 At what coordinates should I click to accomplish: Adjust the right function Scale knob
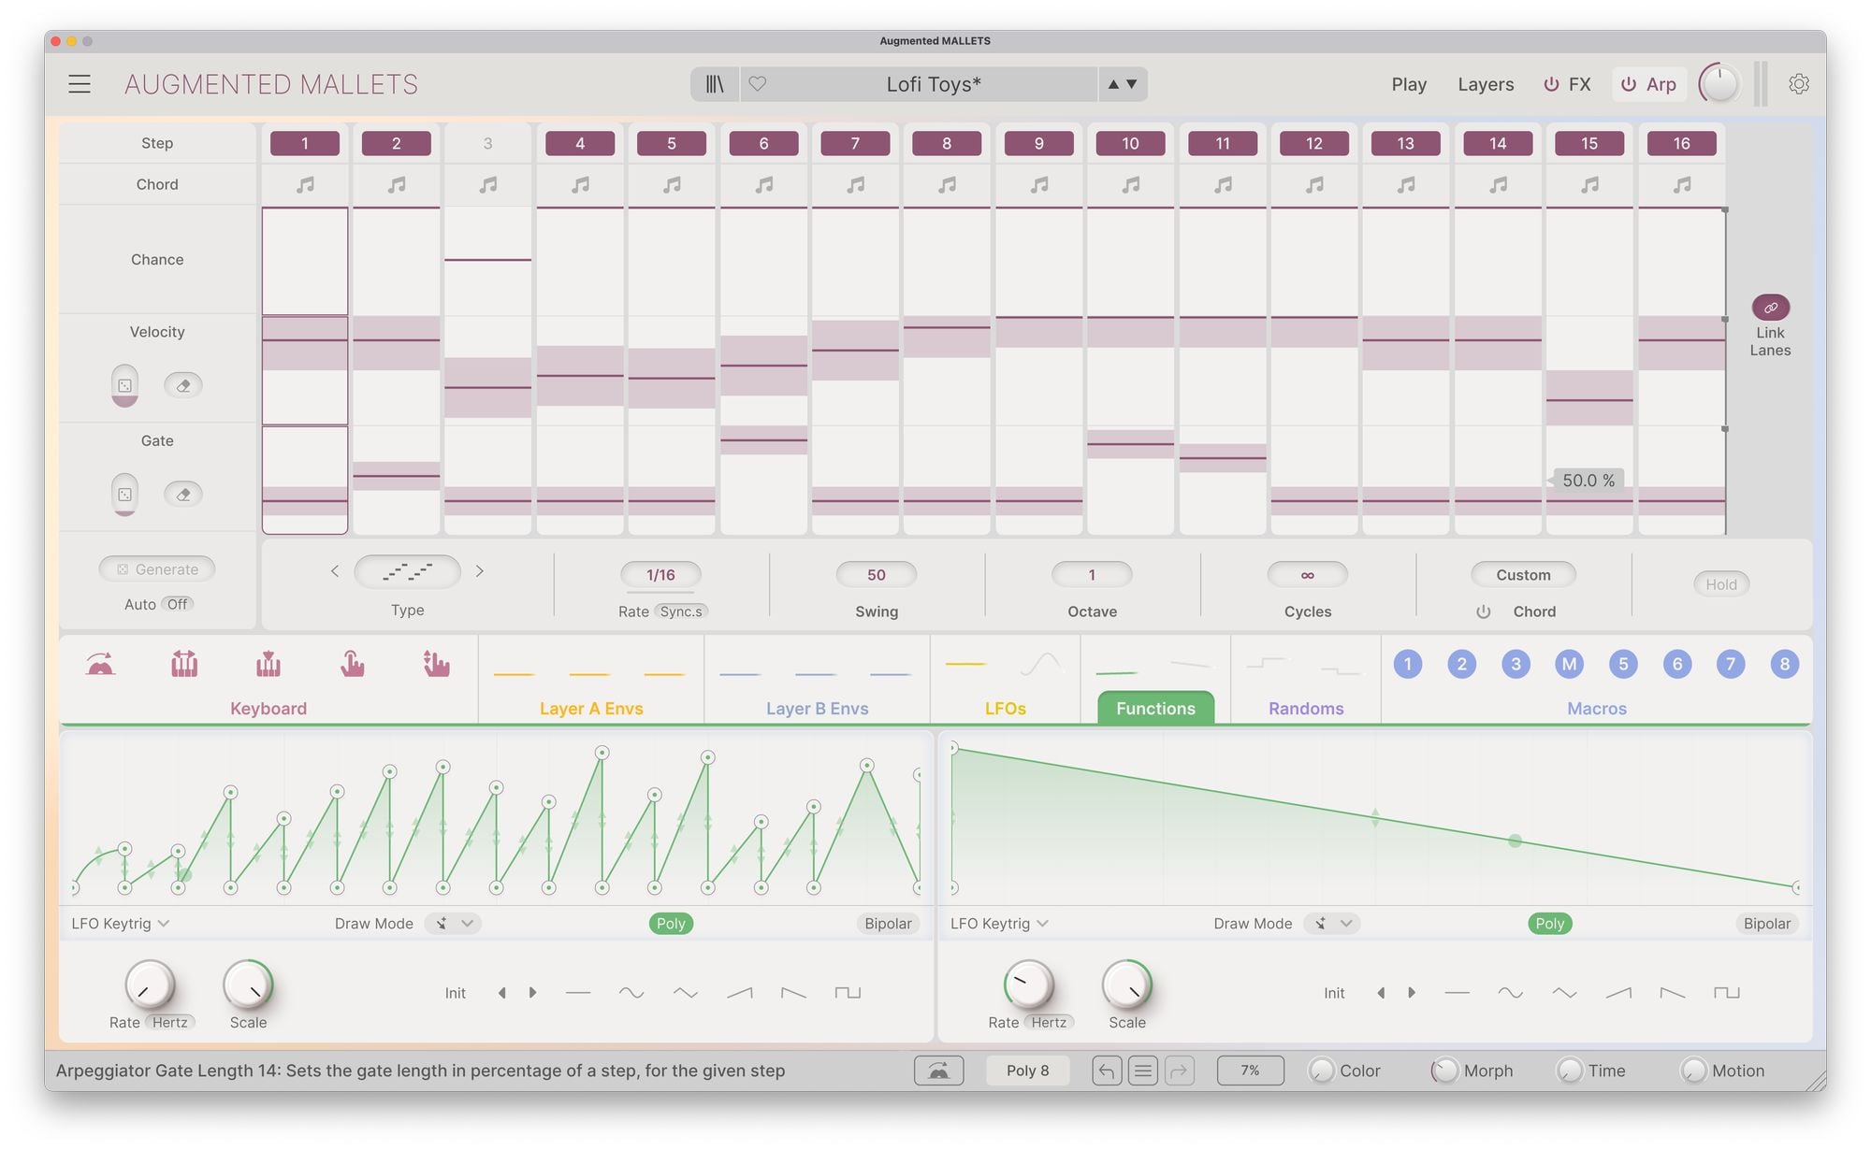pyautogui.click(x=1126, y=985)
